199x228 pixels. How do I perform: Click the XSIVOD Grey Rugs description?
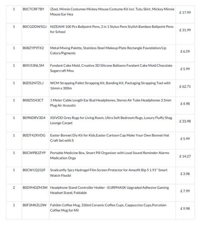pos(111,120)
